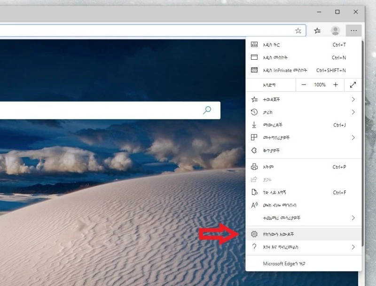Open Settings via the gear icon

254,234
